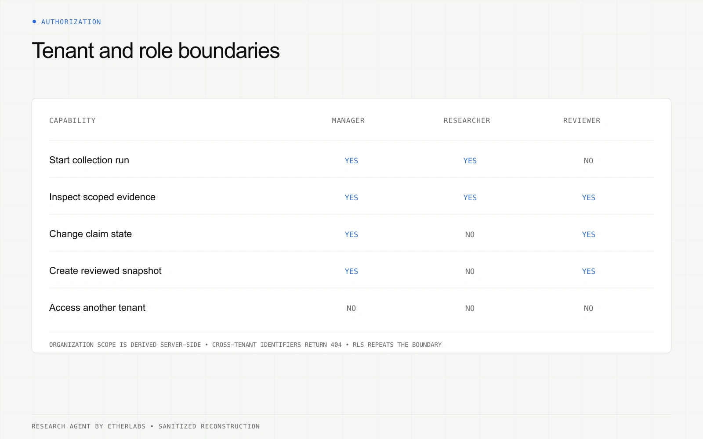
Task: Click Reviewer NO for Access another tenant
Action: click(x=588, y=308)
